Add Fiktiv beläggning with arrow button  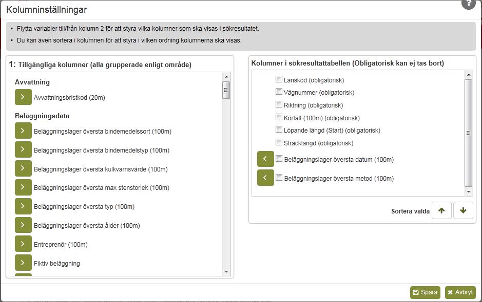click(23, 263)
